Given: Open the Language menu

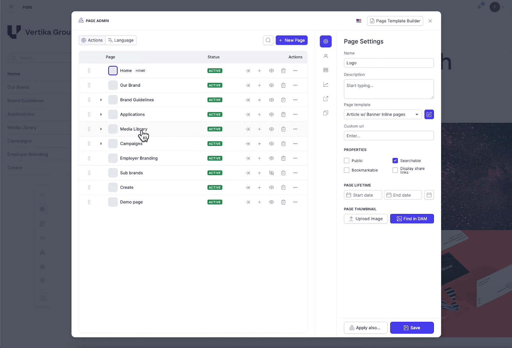Looking at the screenshot, I should (x=121, y=40).
